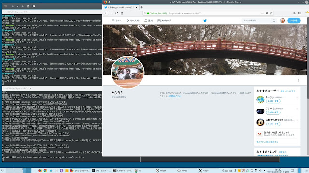This screenshot has height=173, width=309.
Task: Close the とらきち Twitter tab
Action: coord(136,7)
